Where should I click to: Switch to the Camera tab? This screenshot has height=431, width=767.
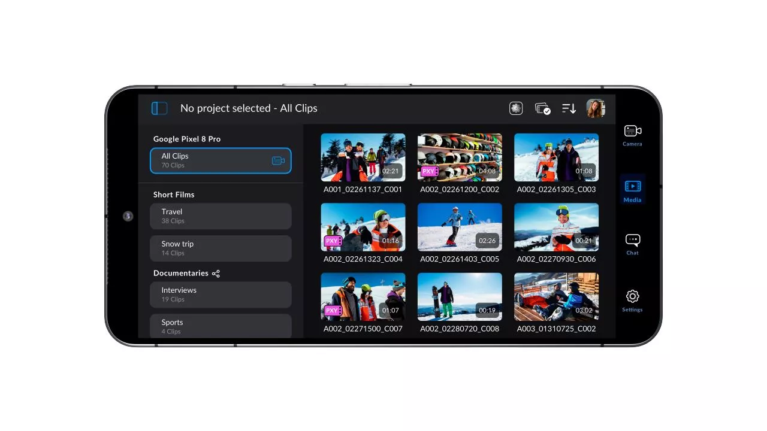[632, 135]
